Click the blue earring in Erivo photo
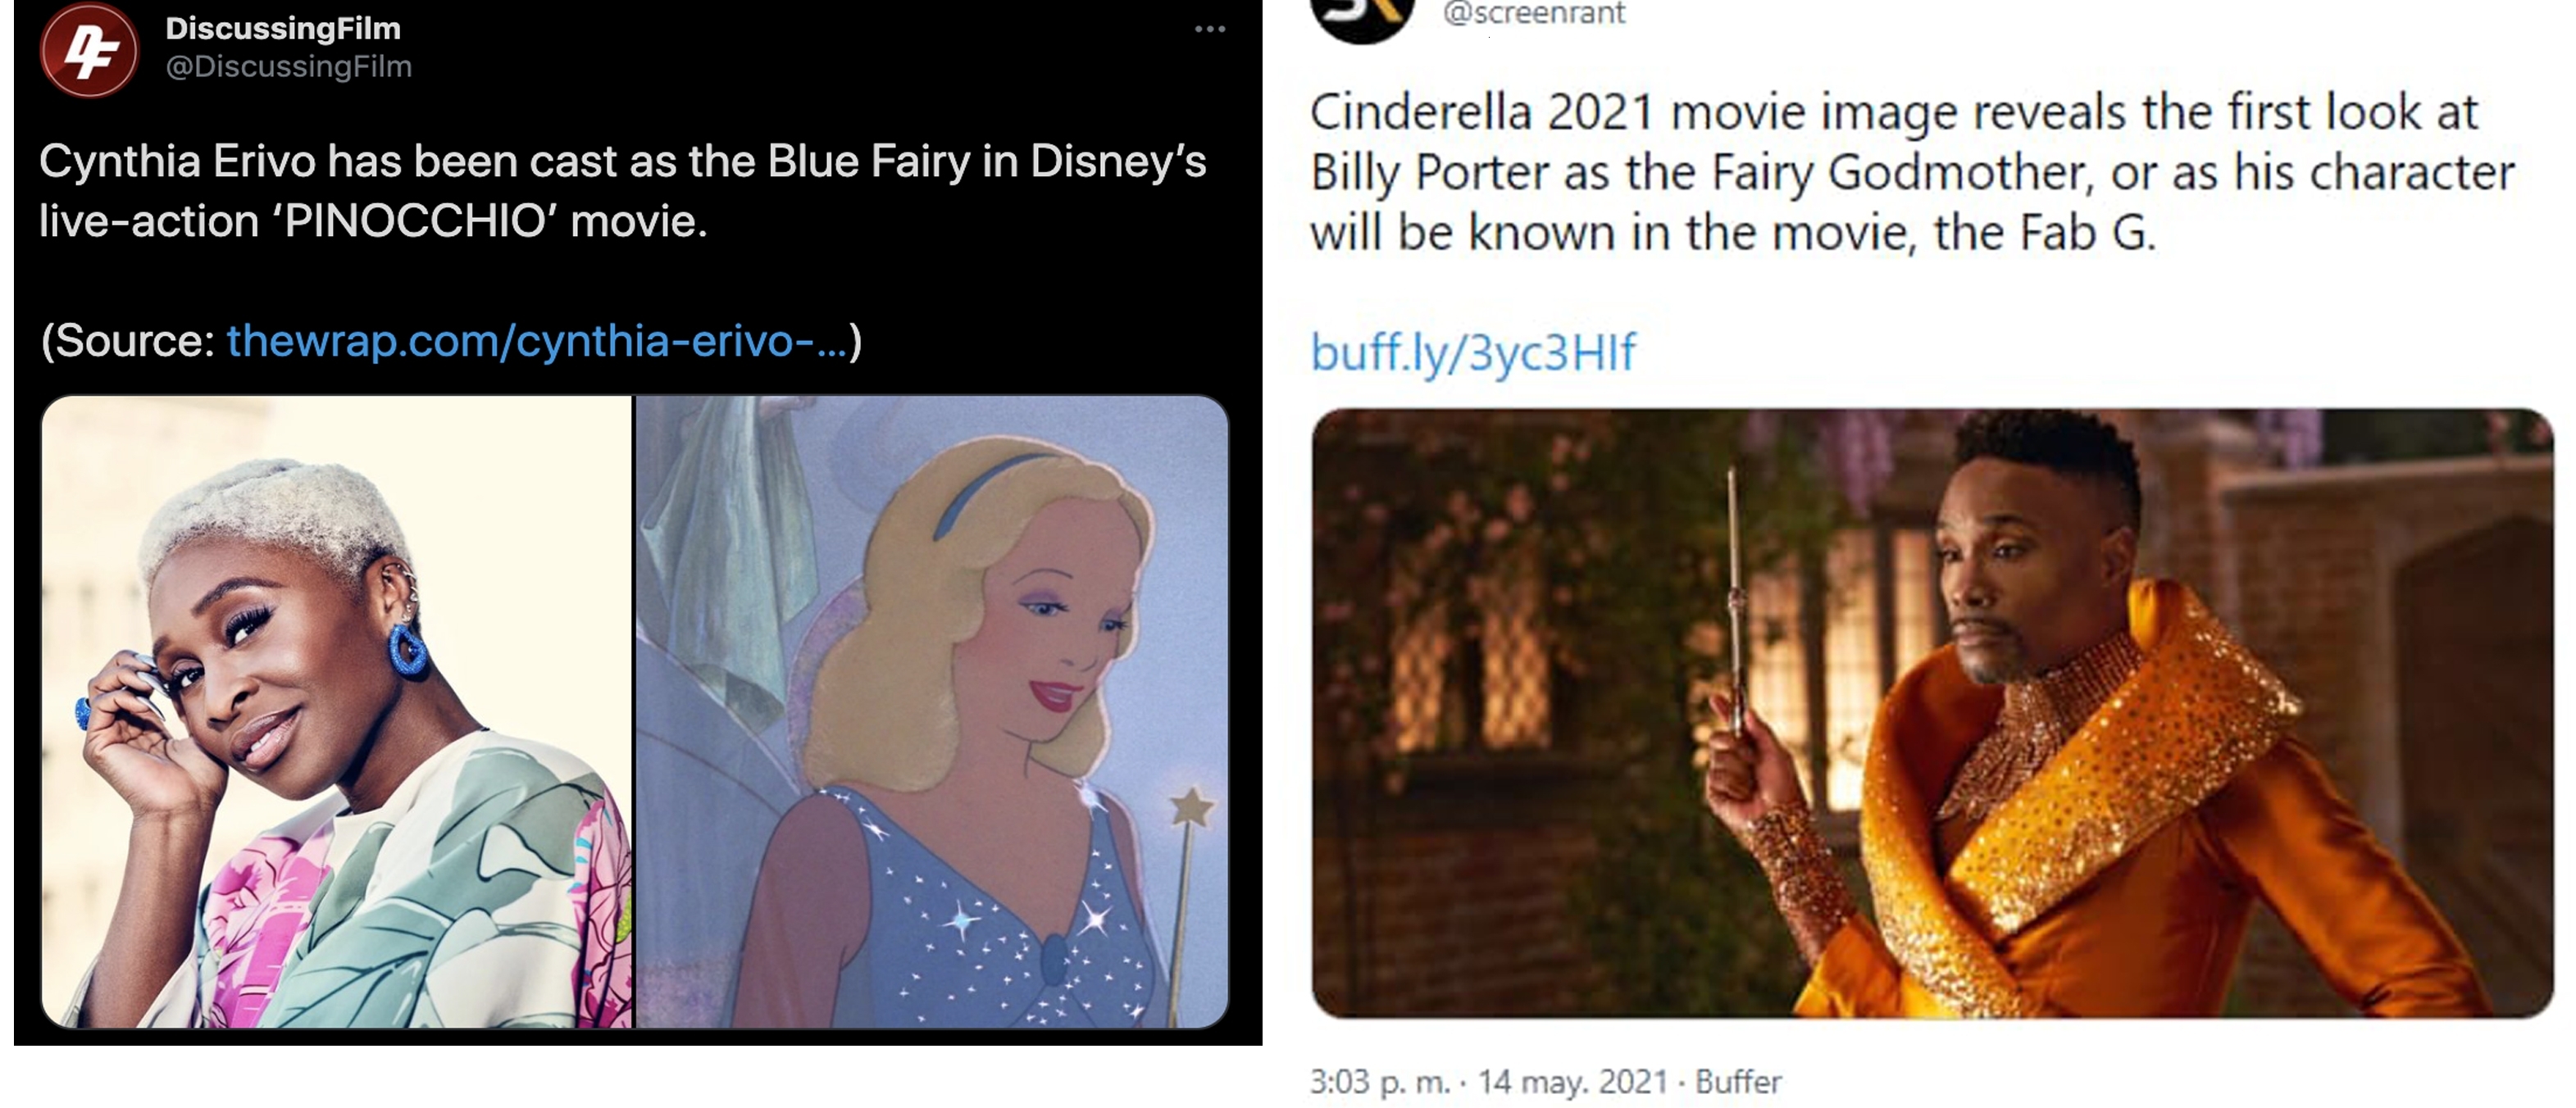Image resolution: width=2576 pixels, height=1108 pixels. click(407, 649)
